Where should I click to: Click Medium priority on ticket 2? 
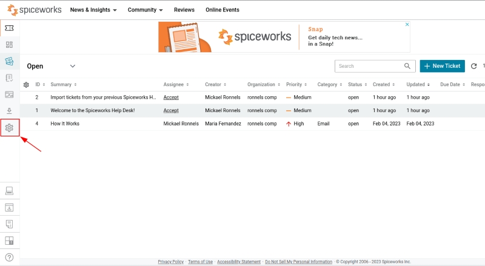click(x=299, y=97)
